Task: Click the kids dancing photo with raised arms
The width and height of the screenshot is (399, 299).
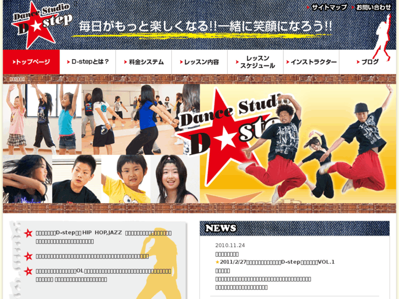Action: click(42, 120)
